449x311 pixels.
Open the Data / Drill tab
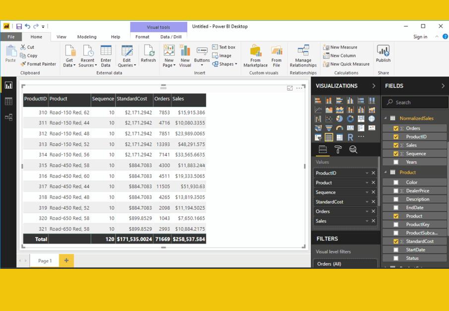[x=171, y=37]
